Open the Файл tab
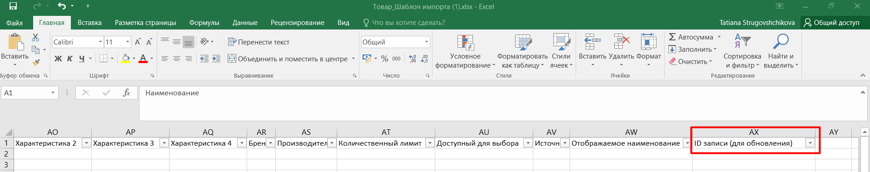 15,23
